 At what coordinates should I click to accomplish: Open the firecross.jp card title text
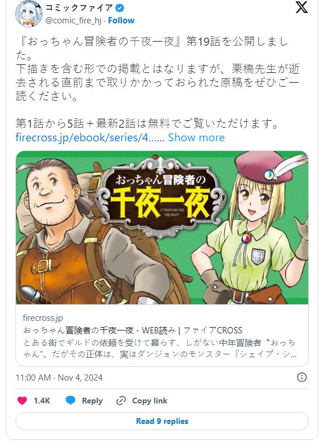[x=132, y=330]
